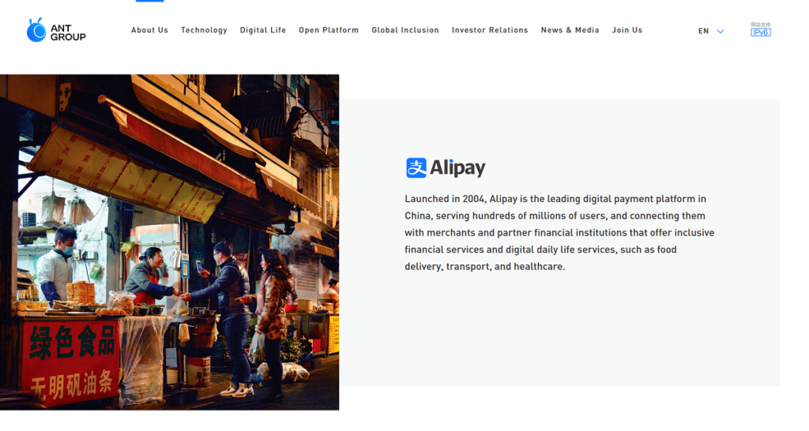Click the blue indicator bar above About Us
Viewport: 809px width, 431px height.
point(149,1)
